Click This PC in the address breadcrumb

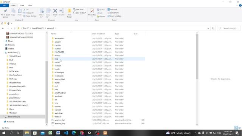pos(26,28)
